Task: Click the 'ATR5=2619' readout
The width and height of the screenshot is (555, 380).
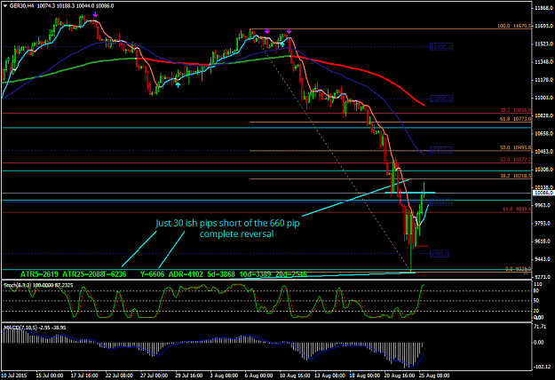Action: tap(39, 274)
